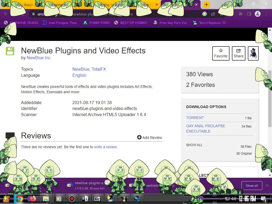Viewport: 272px width, 204px height.
Task: Click the Flag button
Action: [253, 53]
